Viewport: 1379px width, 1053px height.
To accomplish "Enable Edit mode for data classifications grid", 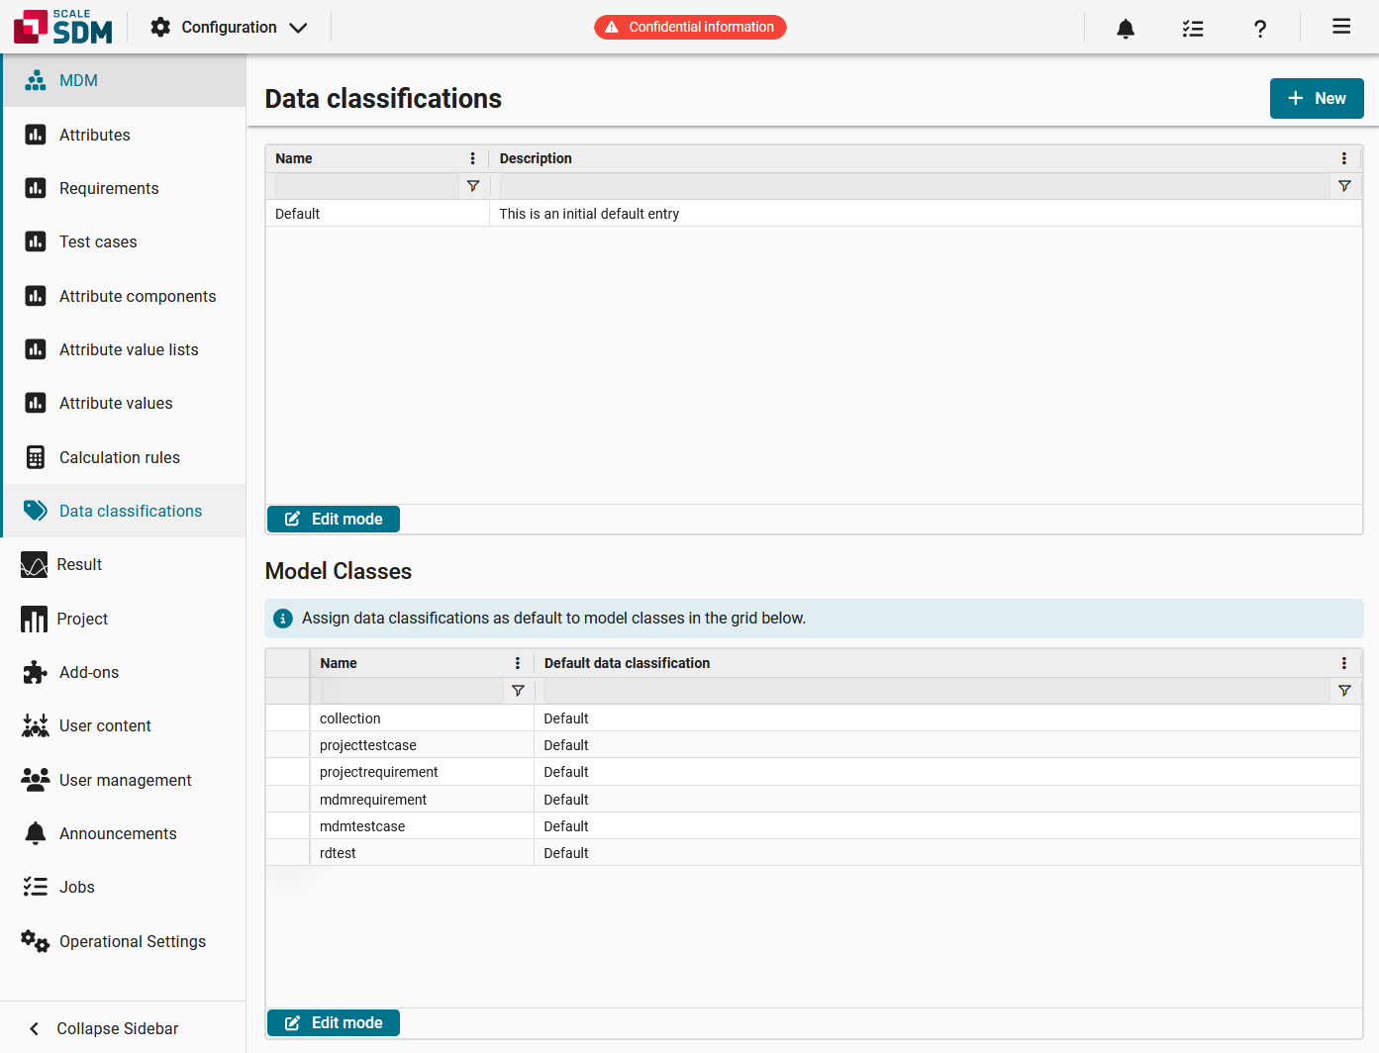I will (x=334, y=519).
